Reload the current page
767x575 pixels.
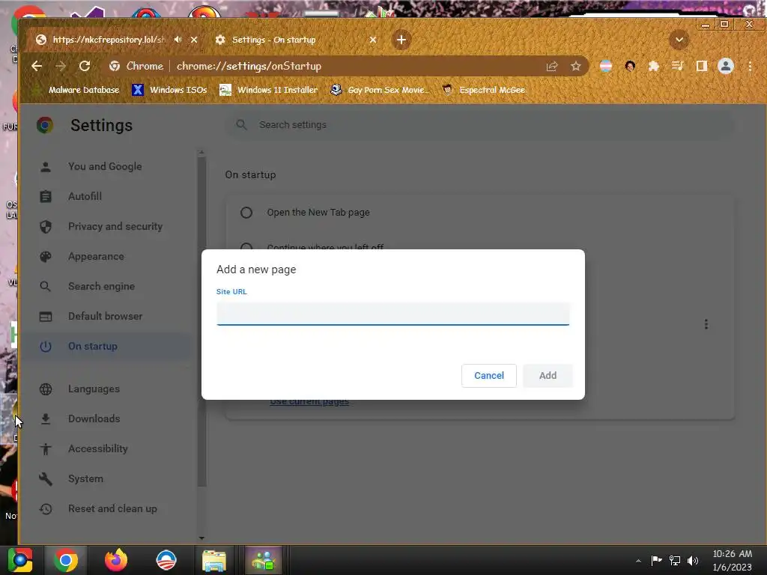(85, 66)
